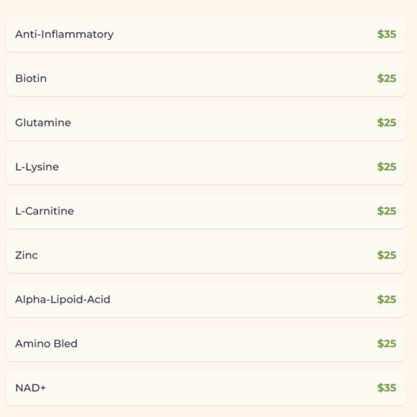This screenshot has height=417, width=417.
Task: Click Alpha-Lipoid-Acid's $25 price
Action: (386, 300)
